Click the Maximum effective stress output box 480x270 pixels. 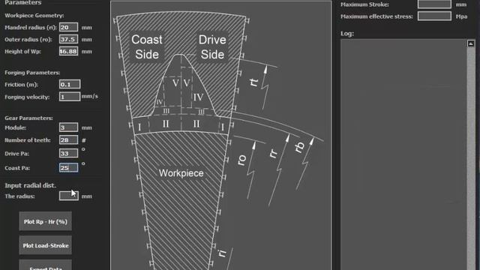434,16
